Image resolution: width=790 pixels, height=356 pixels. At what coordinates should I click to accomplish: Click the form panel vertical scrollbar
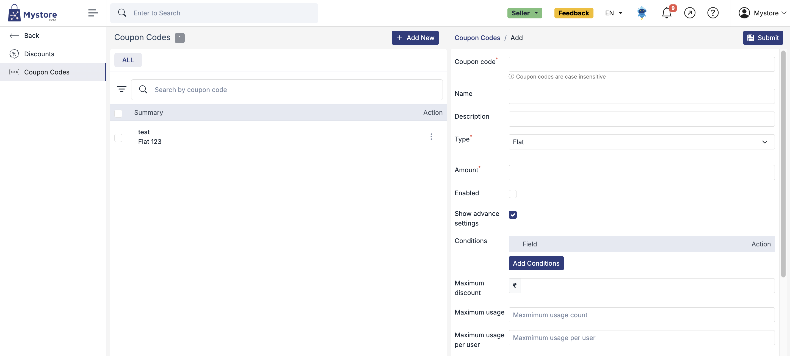(x=783, y=164)
